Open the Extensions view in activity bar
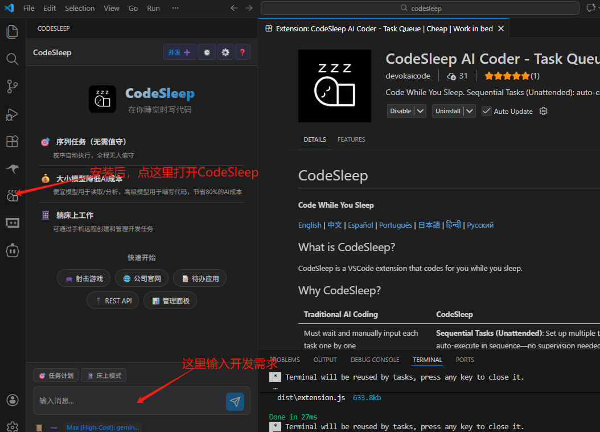Screen dimensions: 600x432 [12, 141]
